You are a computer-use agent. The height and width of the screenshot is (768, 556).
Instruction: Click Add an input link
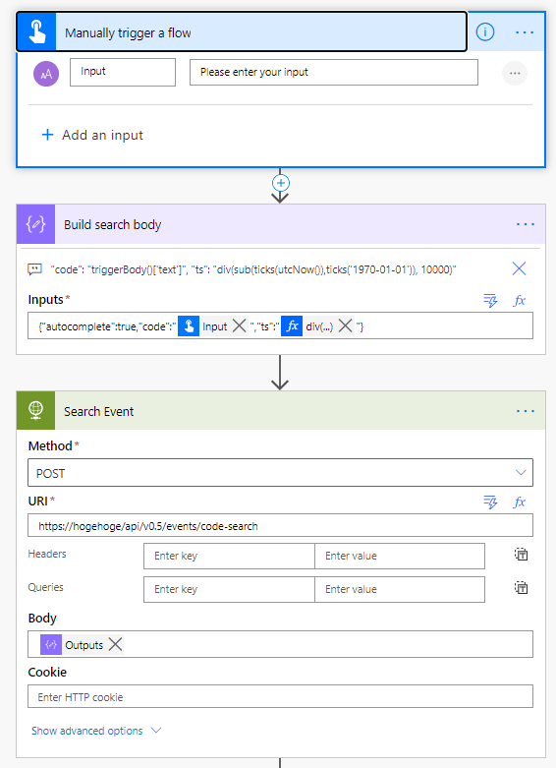pyautogui.click(x=92, y=135)
